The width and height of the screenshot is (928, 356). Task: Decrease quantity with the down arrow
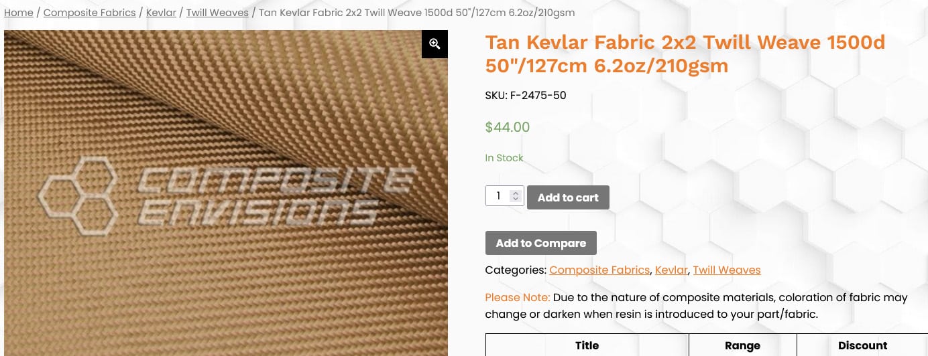click(515, 199)
